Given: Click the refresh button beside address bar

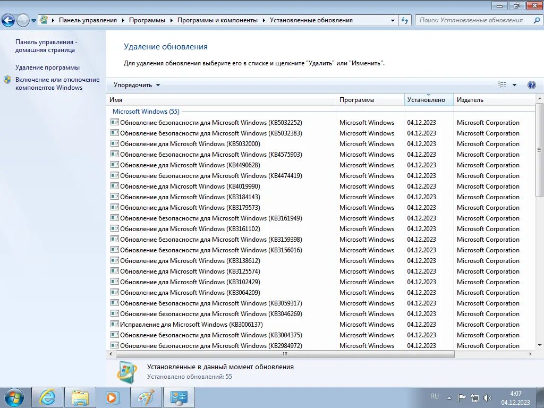Looking at the screenshot, I should 404,21.
